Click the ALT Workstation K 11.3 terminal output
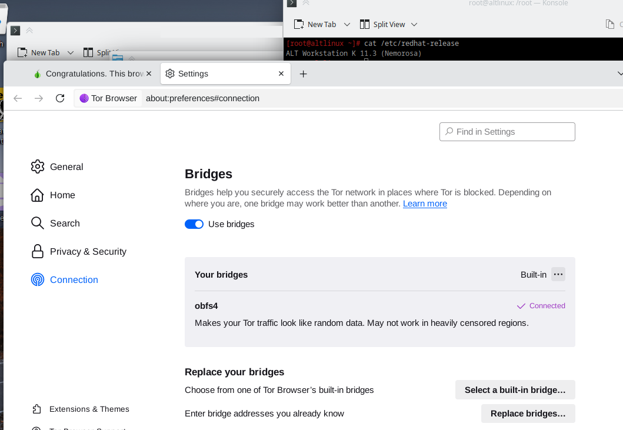 354,54
